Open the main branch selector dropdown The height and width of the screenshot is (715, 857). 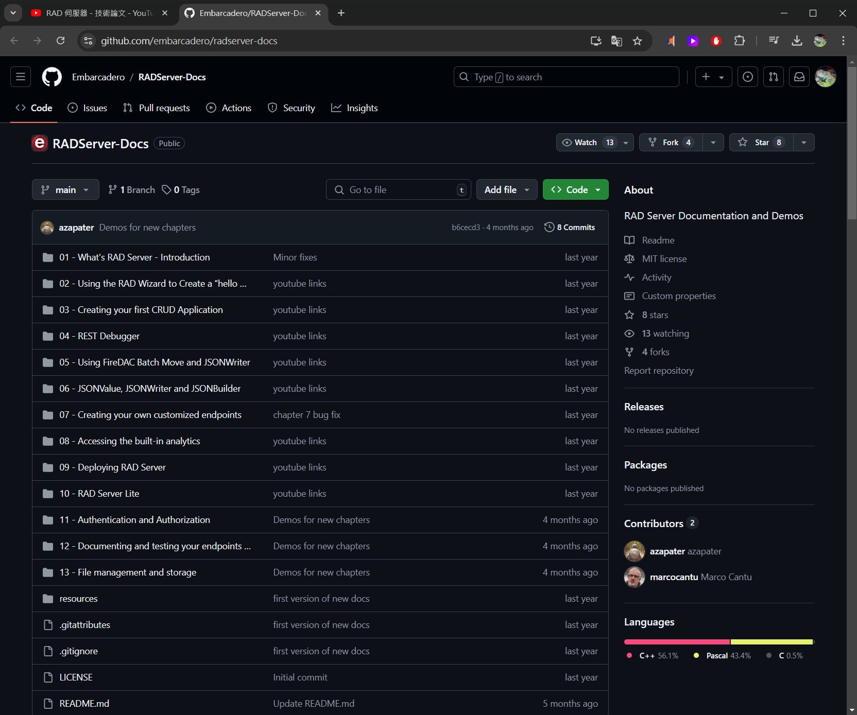(x=65, y=190)
